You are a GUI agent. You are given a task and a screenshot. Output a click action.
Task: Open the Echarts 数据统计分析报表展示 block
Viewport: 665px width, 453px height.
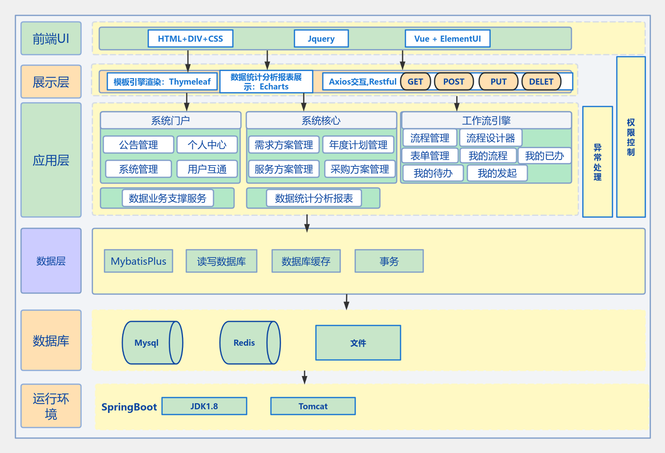(x=266, y=81)
